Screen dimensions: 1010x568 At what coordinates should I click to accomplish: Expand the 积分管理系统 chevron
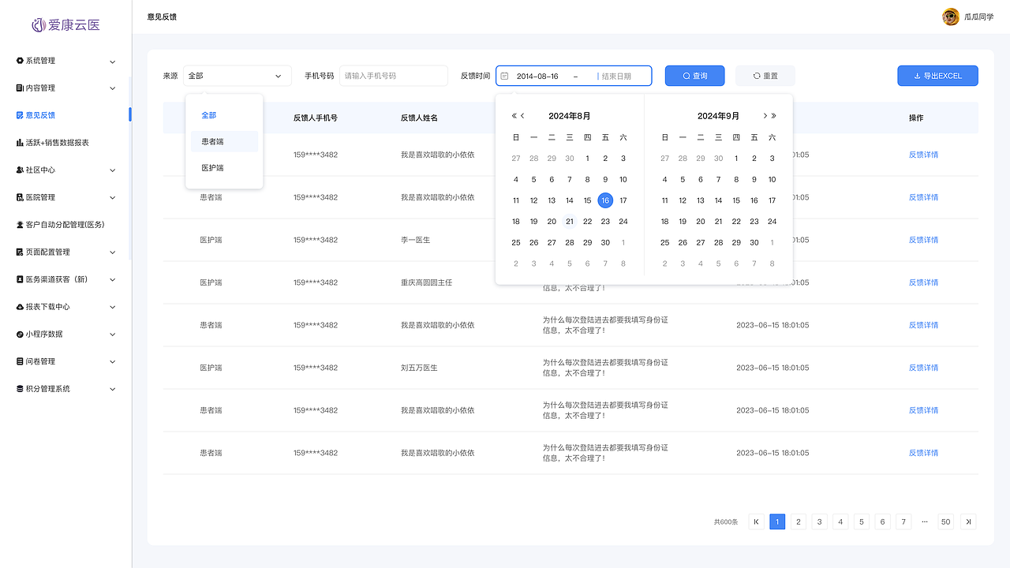112,389
